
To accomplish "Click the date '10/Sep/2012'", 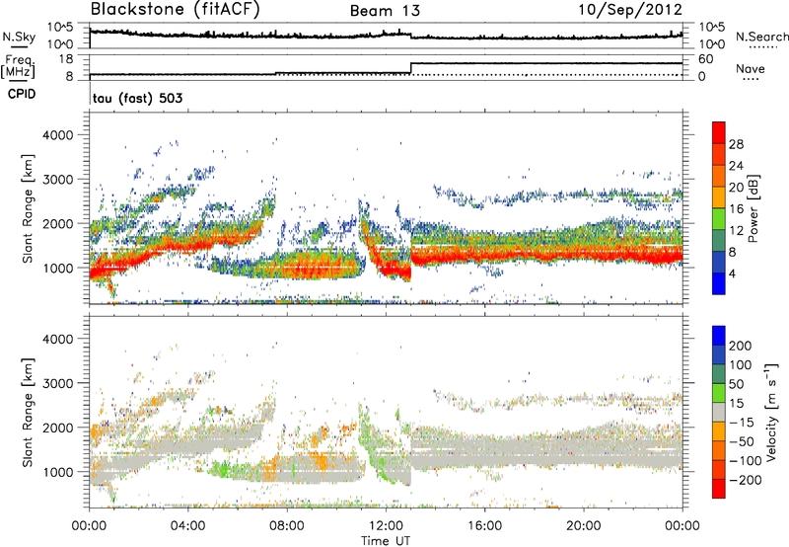I will coord(630,10).
